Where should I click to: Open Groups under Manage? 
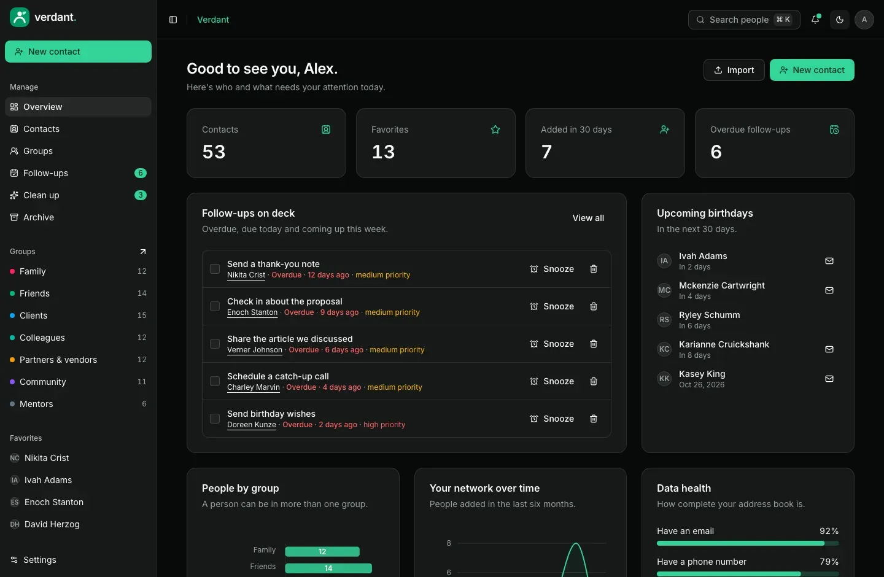tap(78, 151)
